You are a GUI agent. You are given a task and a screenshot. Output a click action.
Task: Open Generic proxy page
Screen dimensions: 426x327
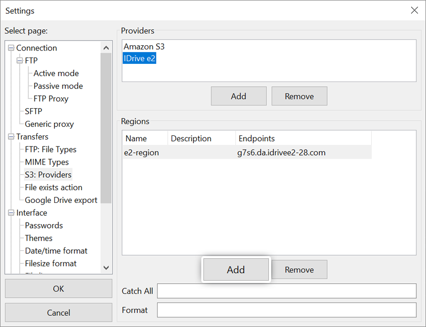tap(49, 124)
